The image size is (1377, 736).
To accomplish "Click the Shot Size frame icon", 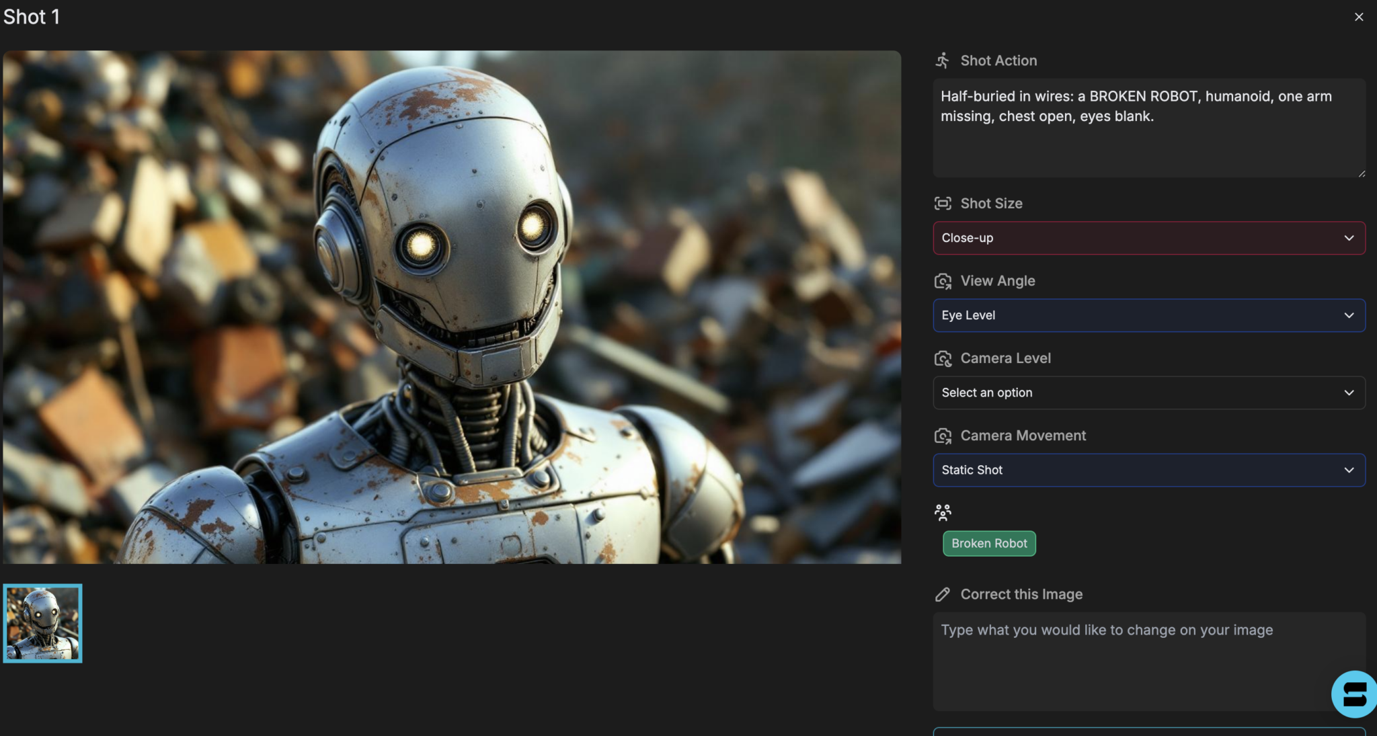I will tap(942, 203).
